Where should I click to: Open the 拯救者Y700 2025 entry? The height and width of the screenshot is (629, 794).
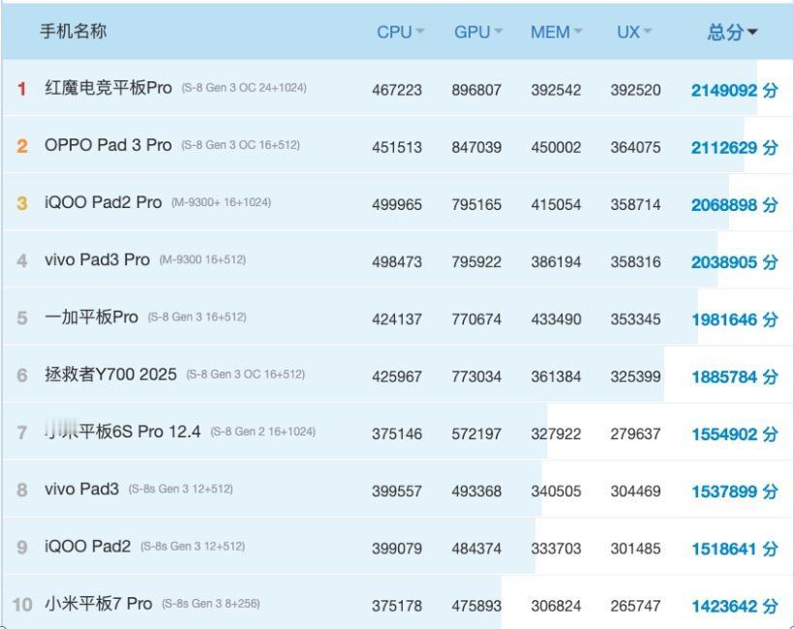(110, 374)
